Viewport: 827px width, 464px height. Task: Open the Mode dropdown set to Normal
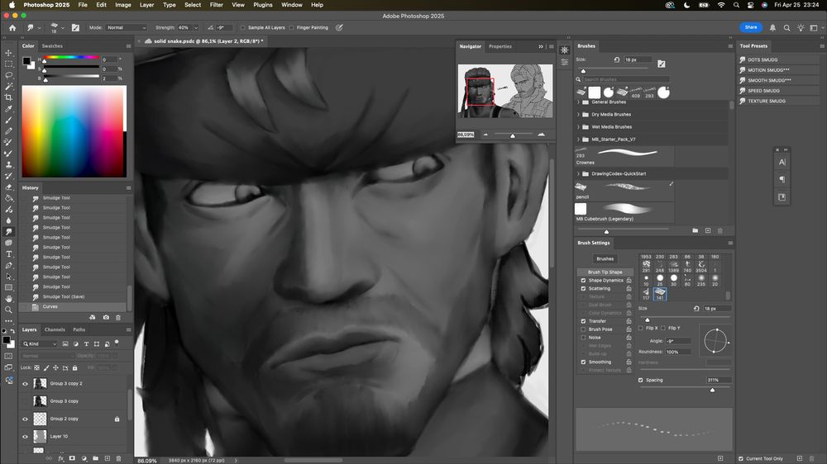(126, 28)
